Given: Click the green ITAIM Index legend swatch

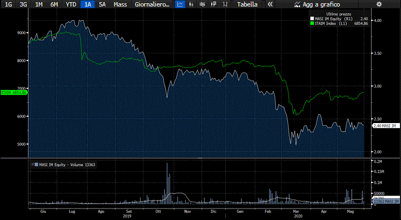Looking at the screenshot, I should [x=312, y=23].
